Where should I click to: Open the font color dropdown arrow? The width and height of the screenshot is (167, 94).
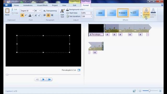pos(32,15)
